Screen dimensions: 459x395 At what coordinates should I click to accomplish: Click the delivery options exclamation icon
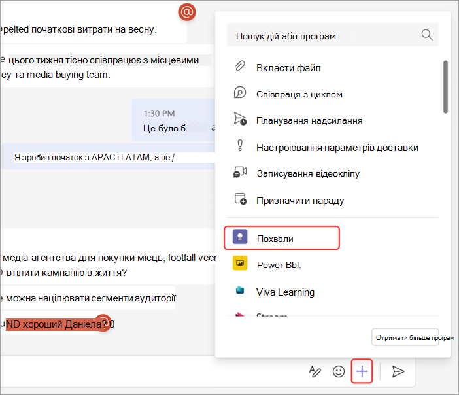(240, 145)
